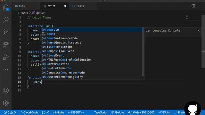The image size is (205, 115).
Task: Open the Run and Debug view icon
Action: 6,57
